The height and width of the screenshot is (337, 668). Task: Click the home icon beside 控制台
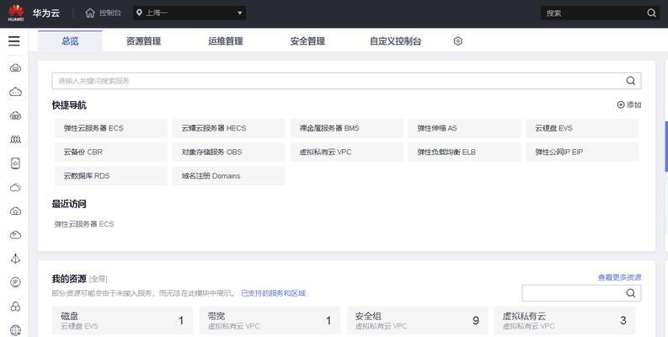tap(90, 13)
